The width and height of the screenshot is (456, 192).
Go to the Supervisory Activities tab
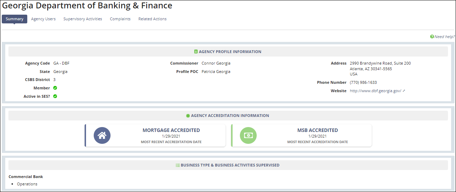[83, 19]
